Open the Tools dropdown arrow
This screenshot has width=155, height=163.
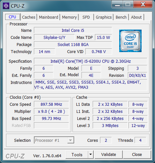91,155
